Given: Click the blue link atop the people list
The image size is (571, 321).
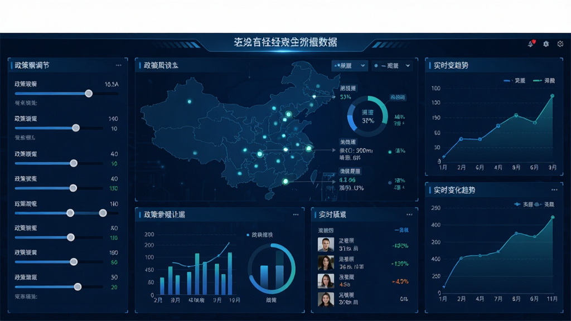Looking at the screenshot, I should [401, 230].
